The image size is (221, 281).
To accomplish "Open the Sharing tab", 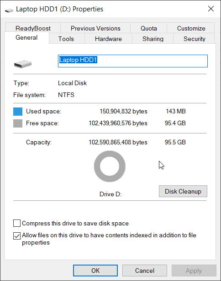I will click(x=153, y=39).
